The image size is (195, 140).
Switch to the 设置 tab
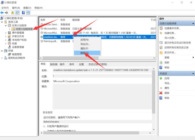click(x=81, y=64)
